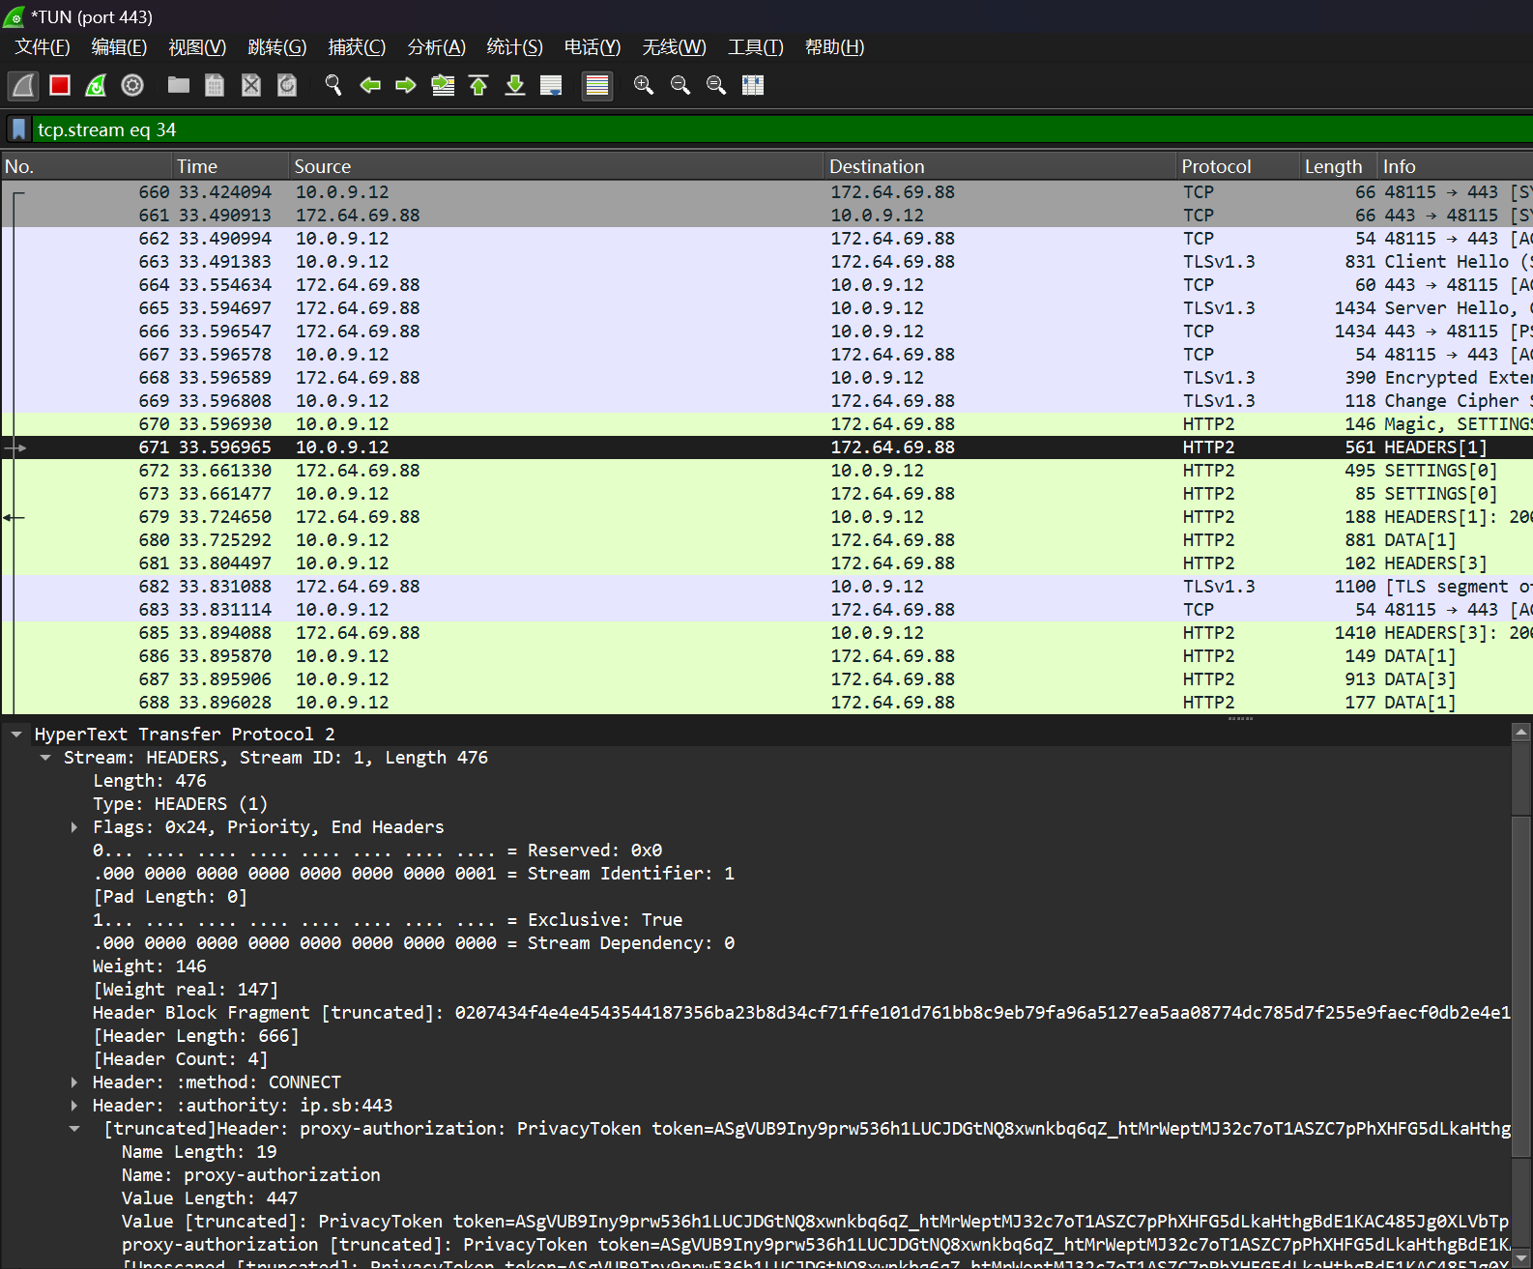Select packet 665 Server Hello row

[x=766, y=308]
